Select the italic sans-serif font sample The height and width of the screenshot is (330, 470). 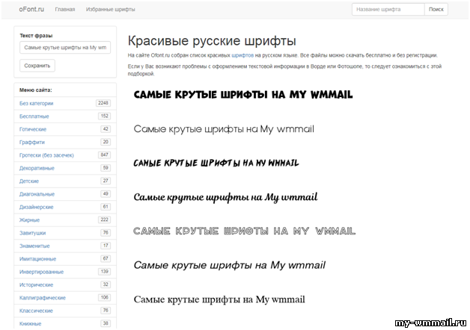pos(229,266)
